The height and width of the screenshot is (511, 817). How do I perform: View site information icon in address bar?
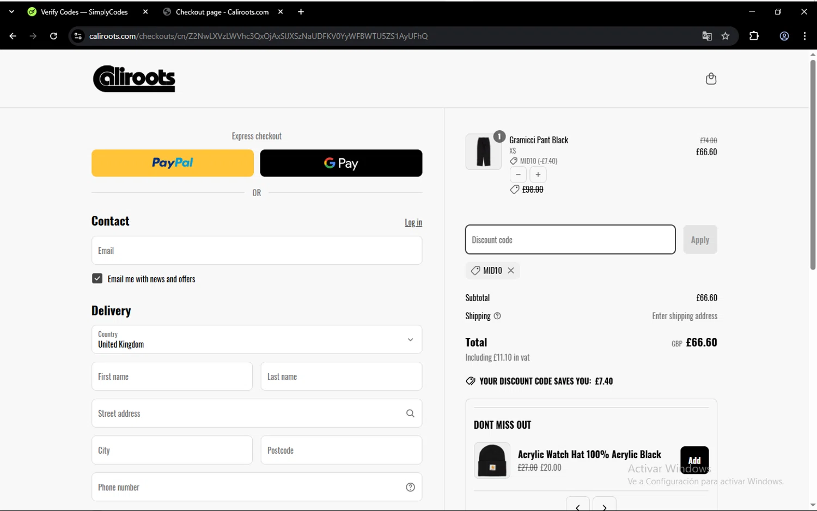point(78,36)
